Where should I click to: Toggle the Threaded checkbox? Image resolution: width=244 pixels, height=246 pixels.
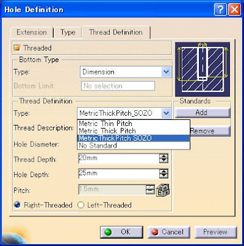[x=17, y=48]
